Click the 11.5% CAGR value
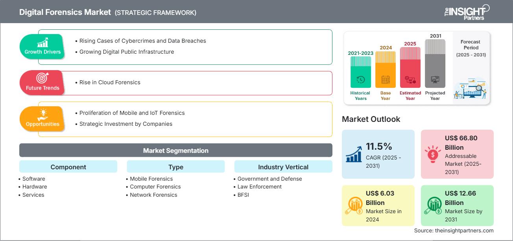Image resolution: width=513 pixels, height=241 pixels. 379,147
